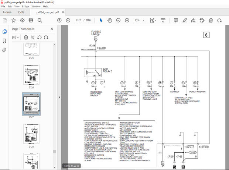This screenshot has width=229, height=170.
Task: Click the ACC RELAY 3 label in diagram
Action: (107, 70)
